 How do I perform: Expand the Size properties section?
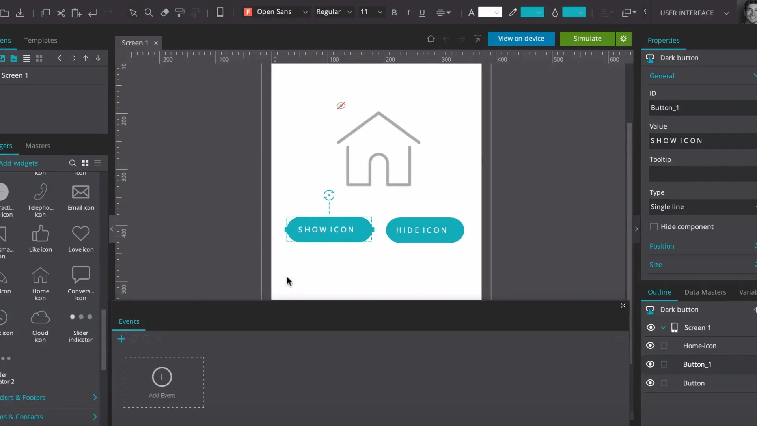(703, 265)
